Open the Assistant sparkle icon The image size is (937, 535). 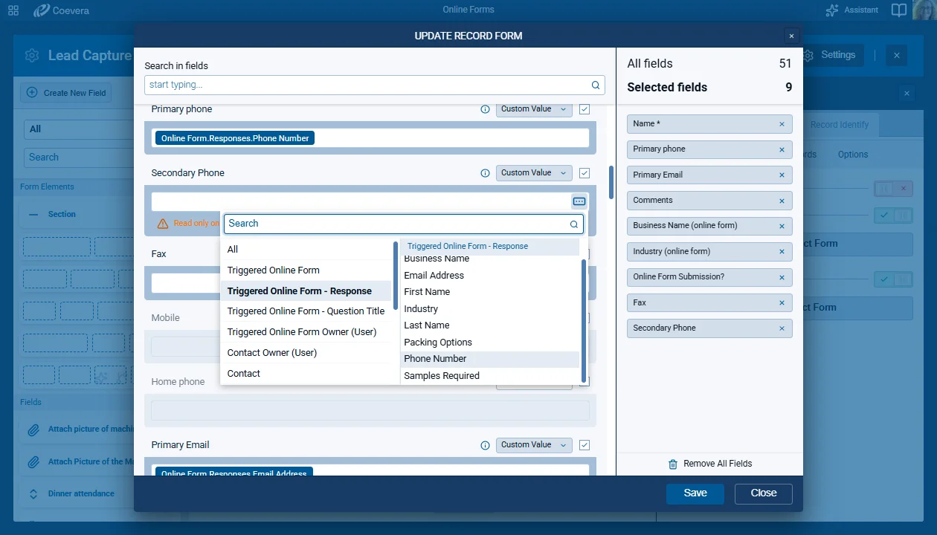click(x=832, y=10)
